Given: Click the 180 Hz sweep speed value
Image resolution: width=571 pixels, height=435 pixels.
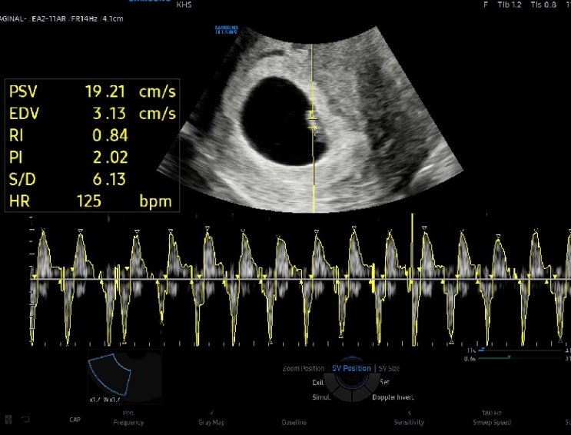Looking at the screenshot, I should coord(492,413).
